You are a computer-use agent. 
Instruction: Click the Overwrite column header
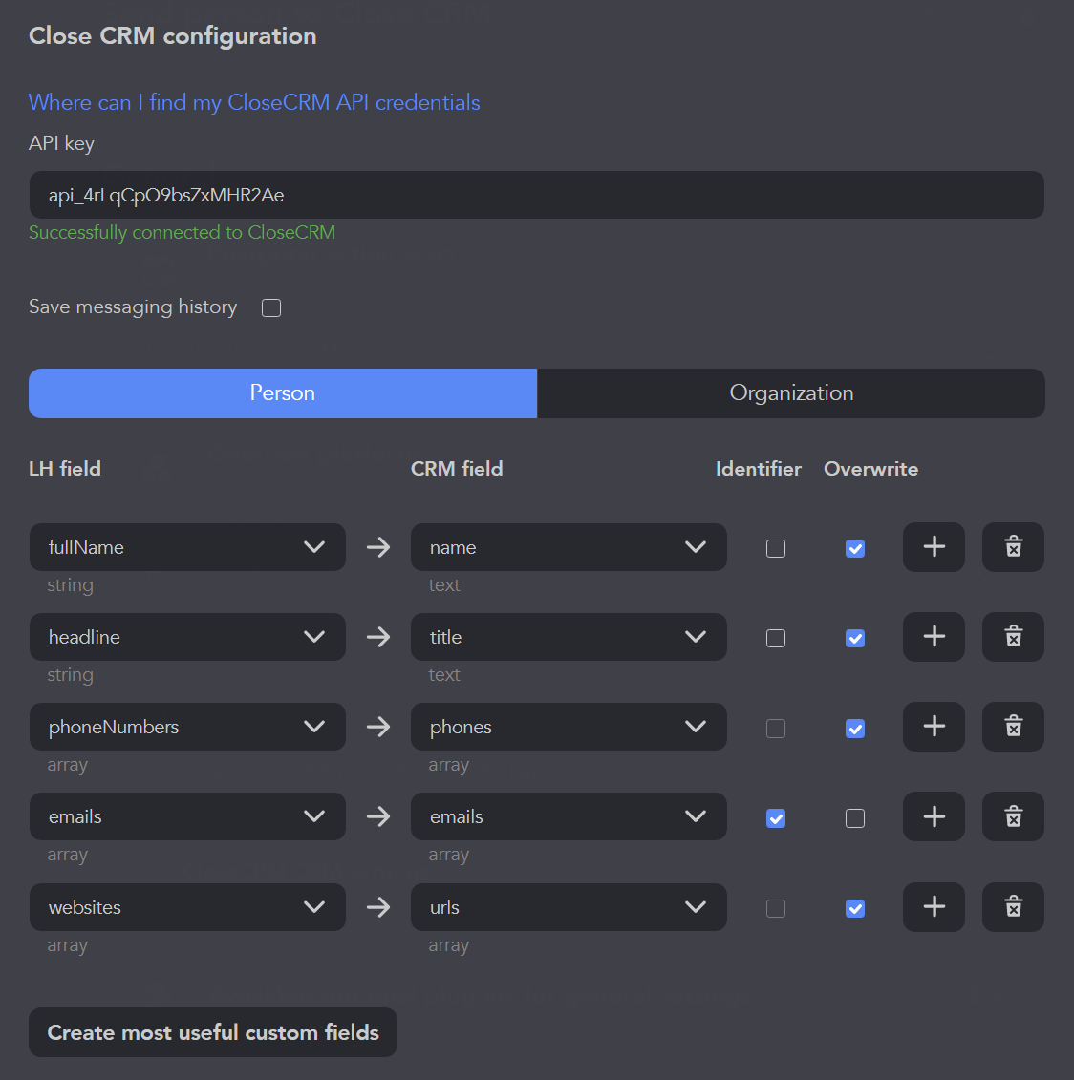(870, 469)
